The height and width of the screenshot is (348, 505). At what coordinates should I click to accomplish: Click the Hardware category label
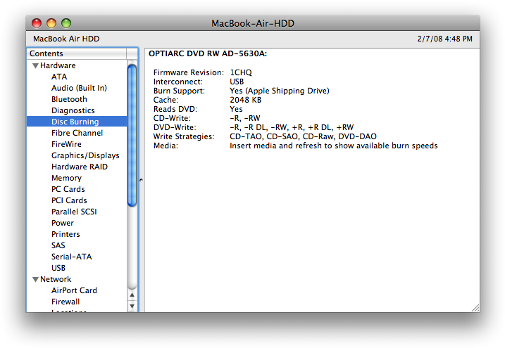tap(58, 65)
